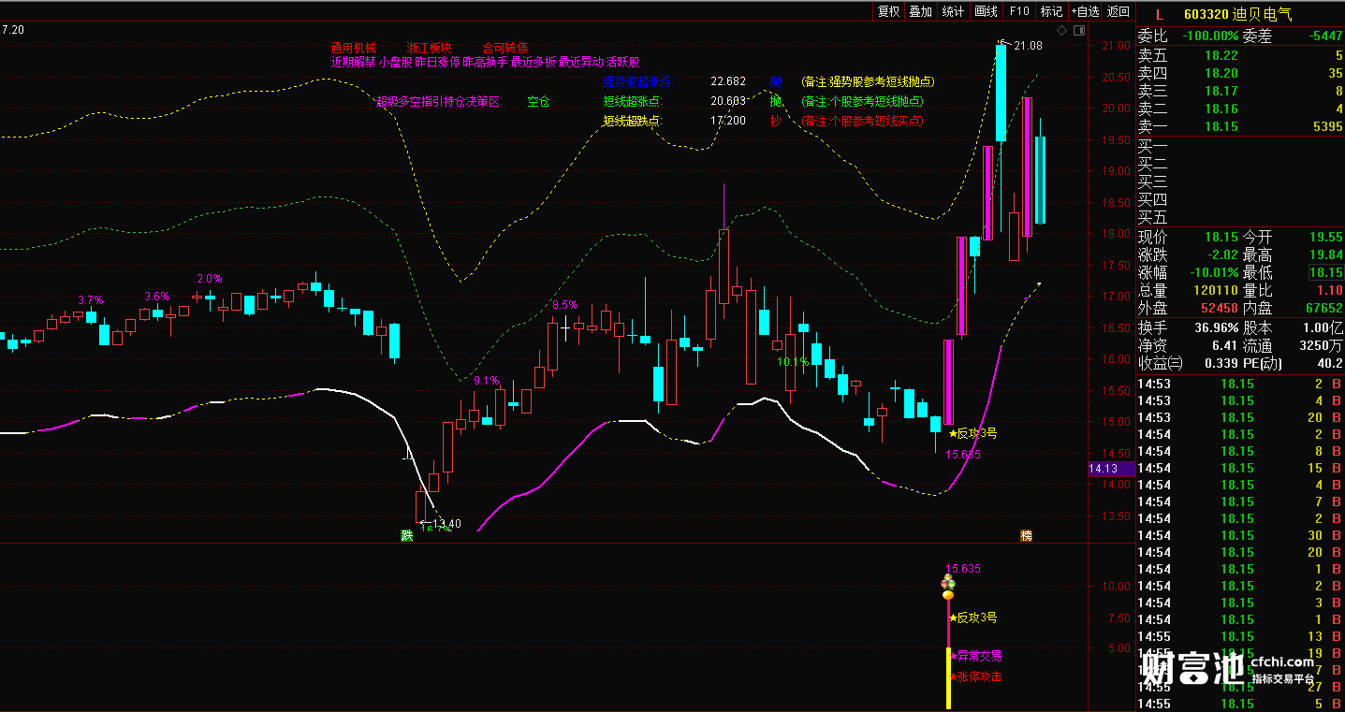
Task: Open the 叠加 overlay option
Action: pos(920,11)
